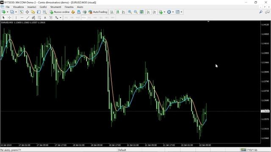
Task: Launch MetaEditor with the yellow book icon
Action: coord(73,12)
